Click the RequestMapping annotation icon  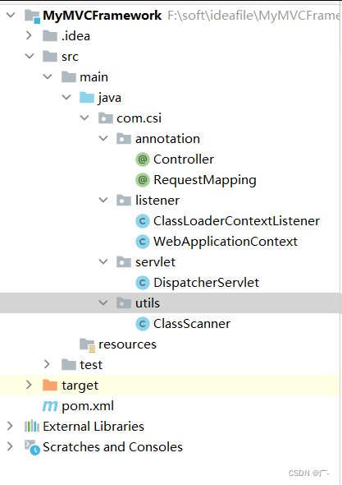click(x=142, y=180)
